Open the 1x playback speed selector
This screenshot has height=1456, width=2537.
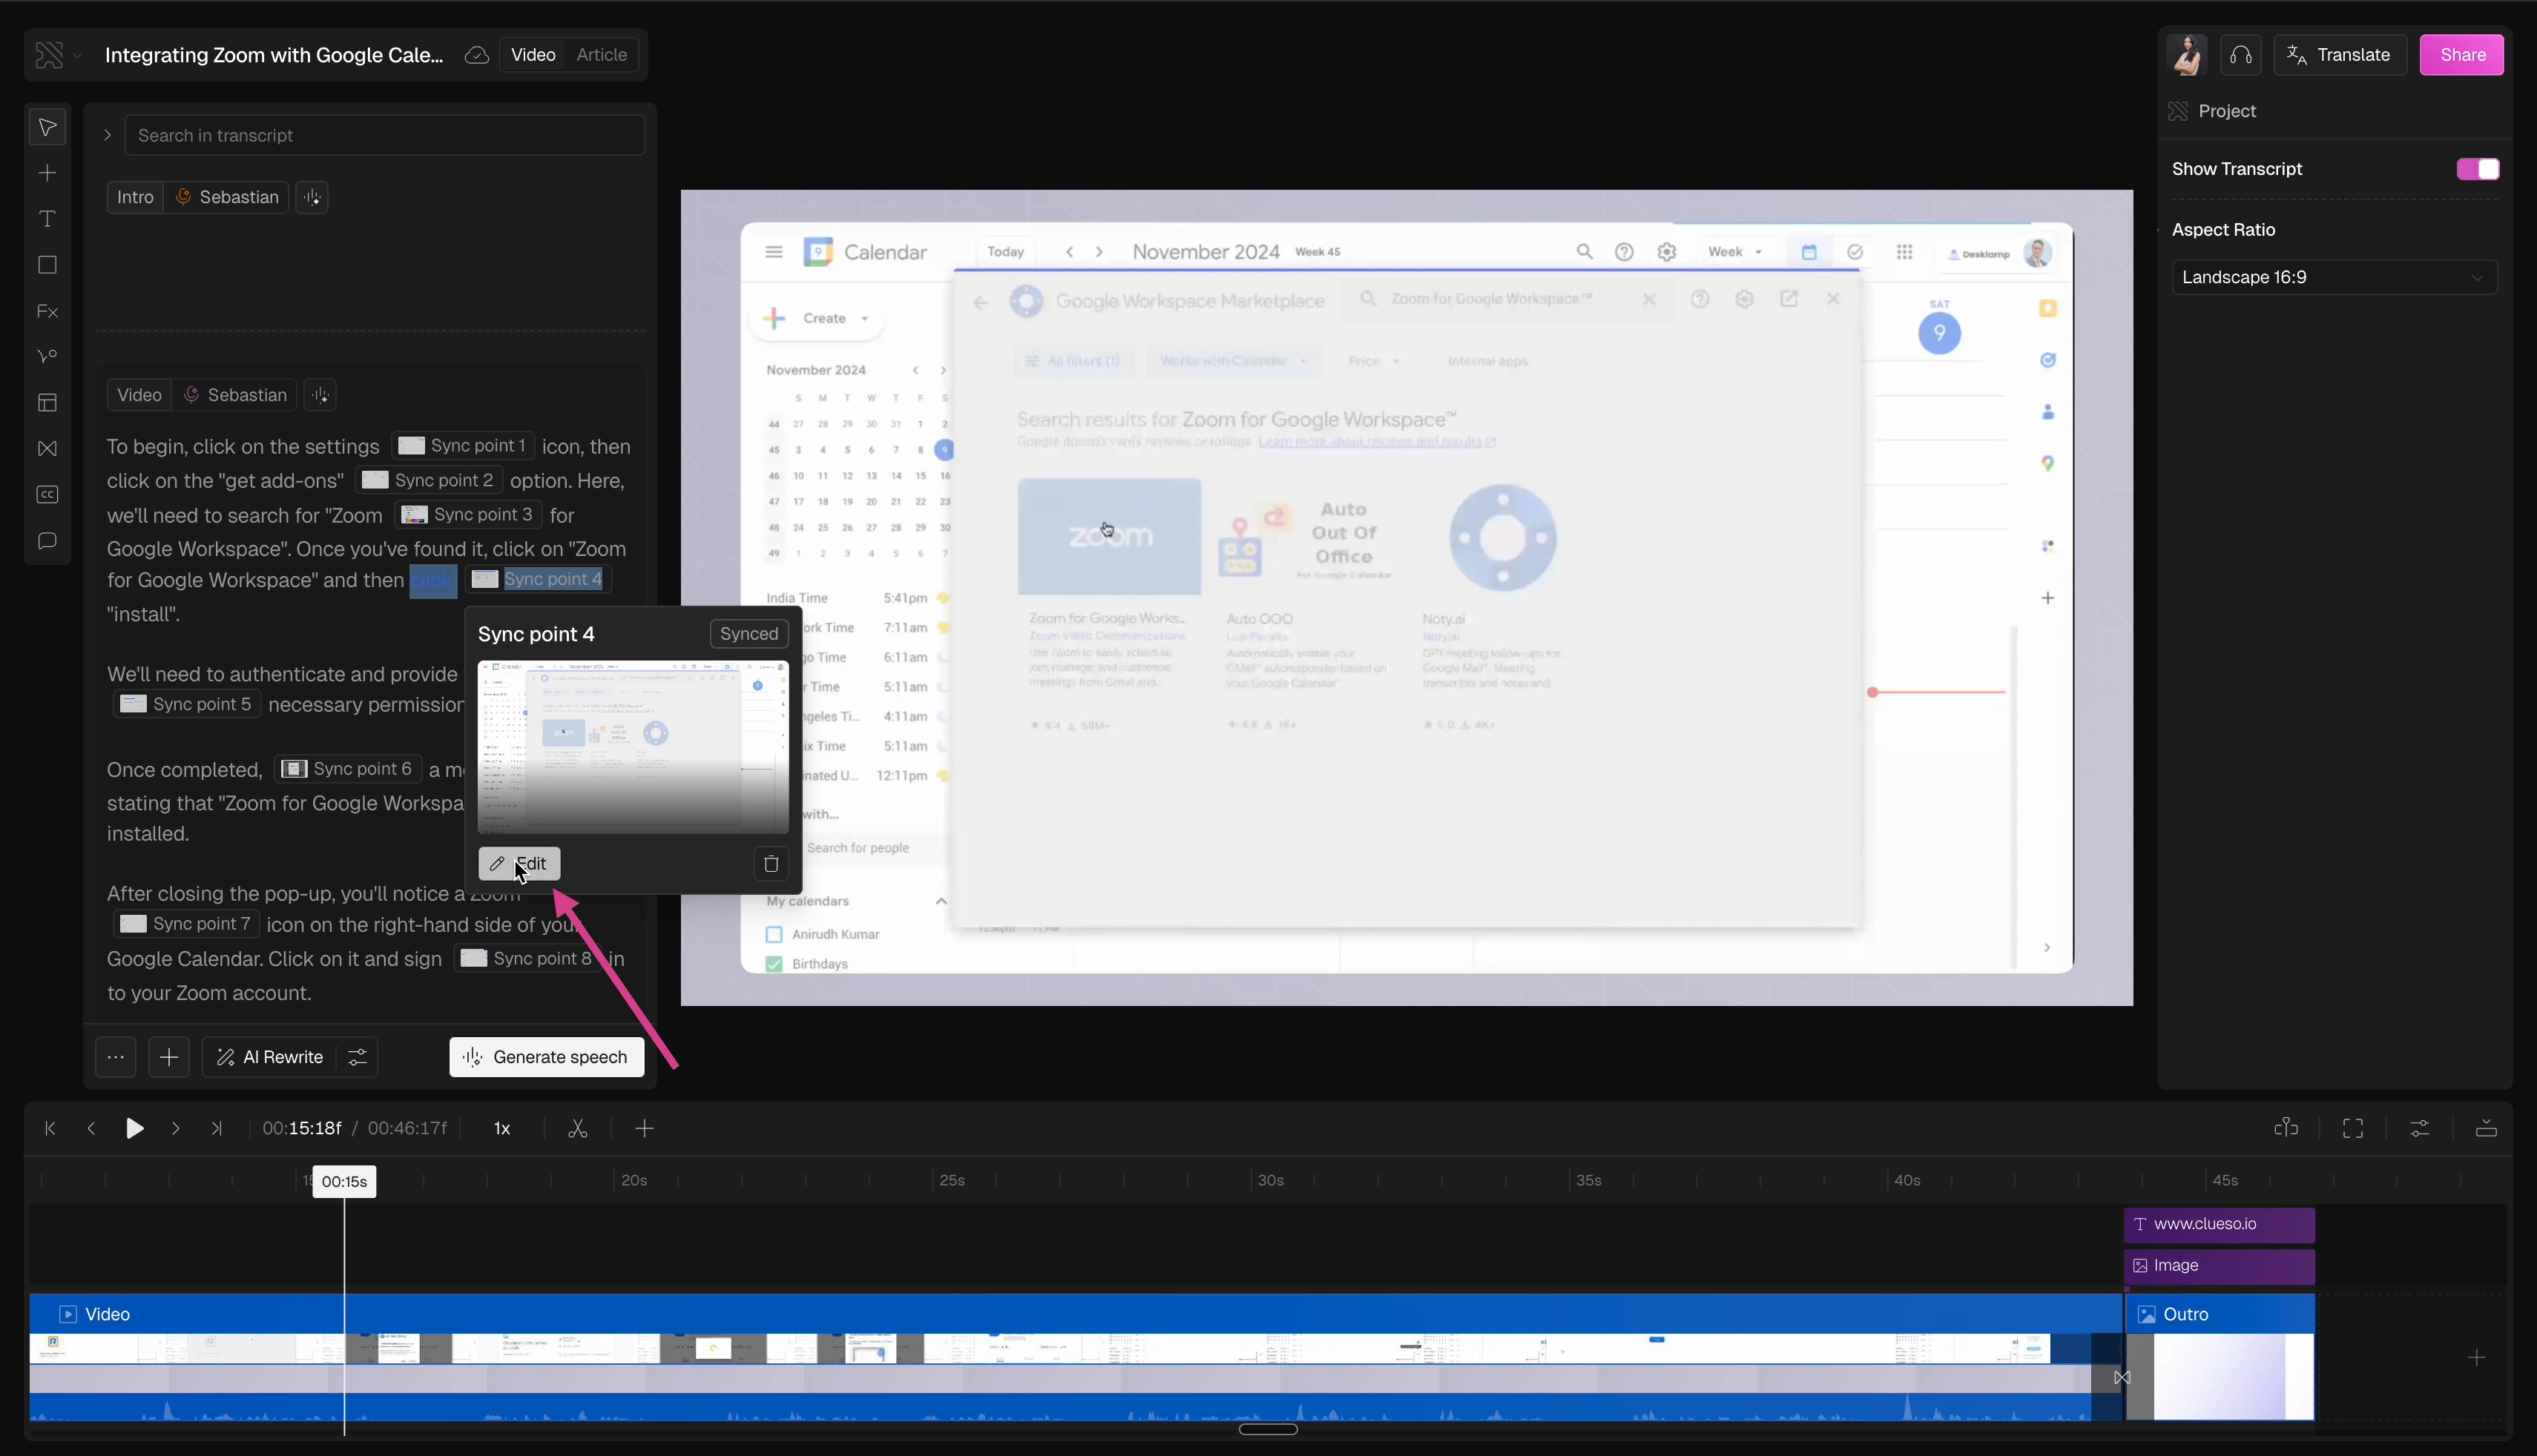(x=502, y=1129)
